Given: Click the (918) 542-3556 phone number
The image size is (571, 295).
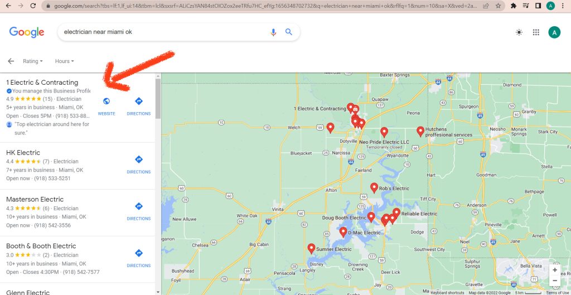Looking at the screenshot, I should tap(52, 225).
